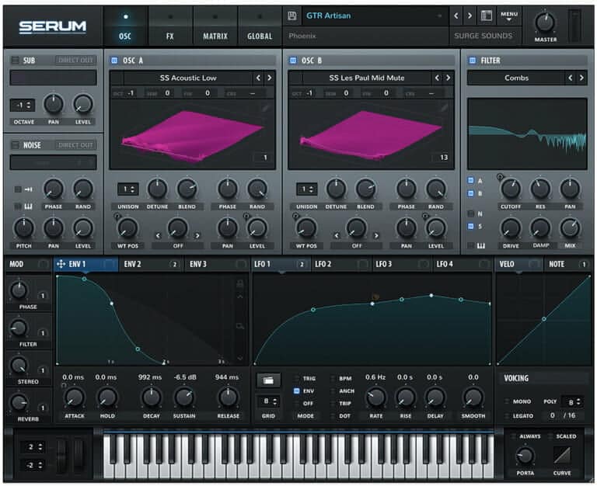The width and height of the screenshot is (597, 486).
Task: Open the Combs filter type menu
Action: [516, 78]
